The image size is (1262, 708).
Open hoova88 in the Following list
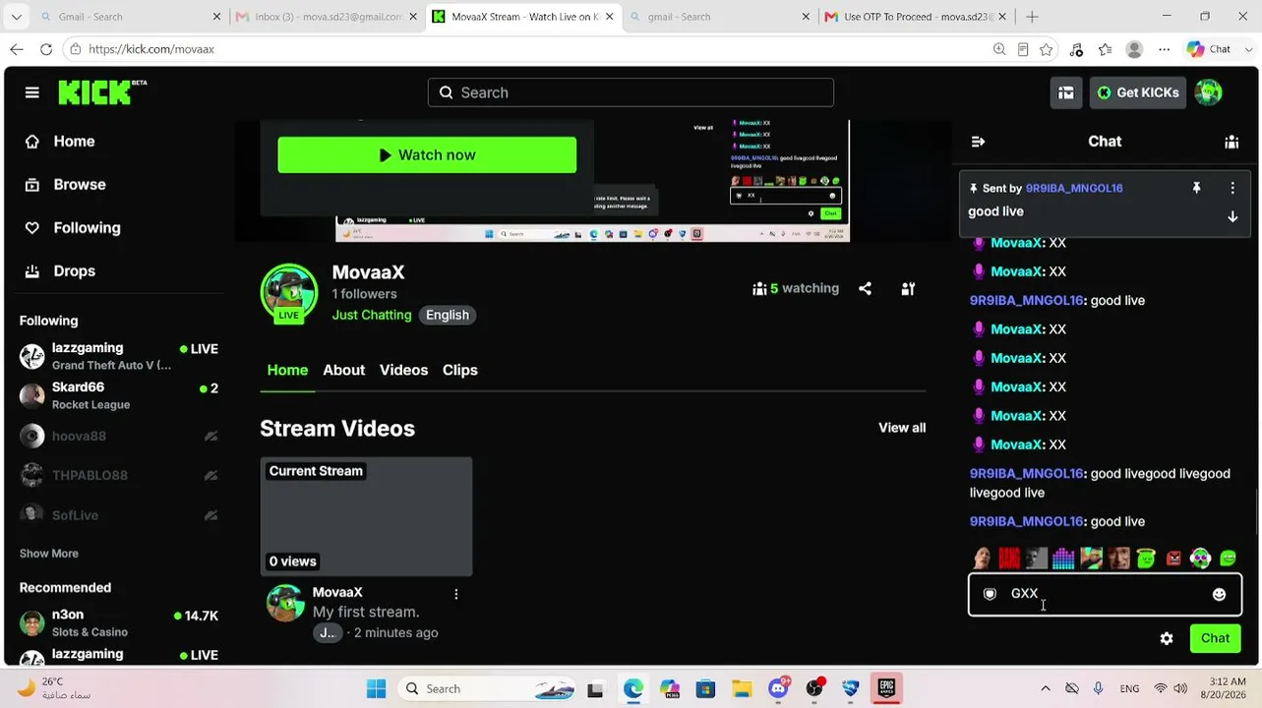tap(119, 436)
